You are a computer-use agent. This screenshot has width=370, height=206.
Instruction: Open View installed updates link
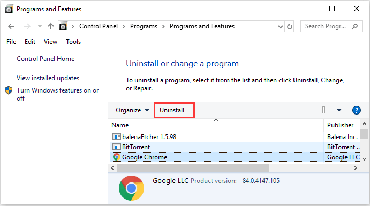point(48,78)
